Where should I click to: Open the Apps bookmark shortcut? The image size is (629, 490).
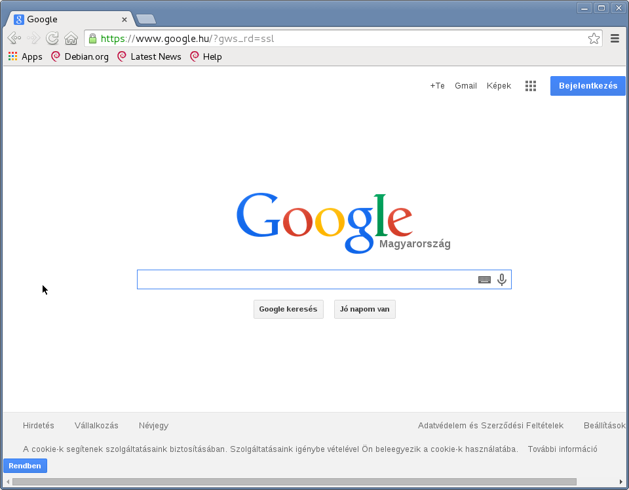[x=26, y=56]
